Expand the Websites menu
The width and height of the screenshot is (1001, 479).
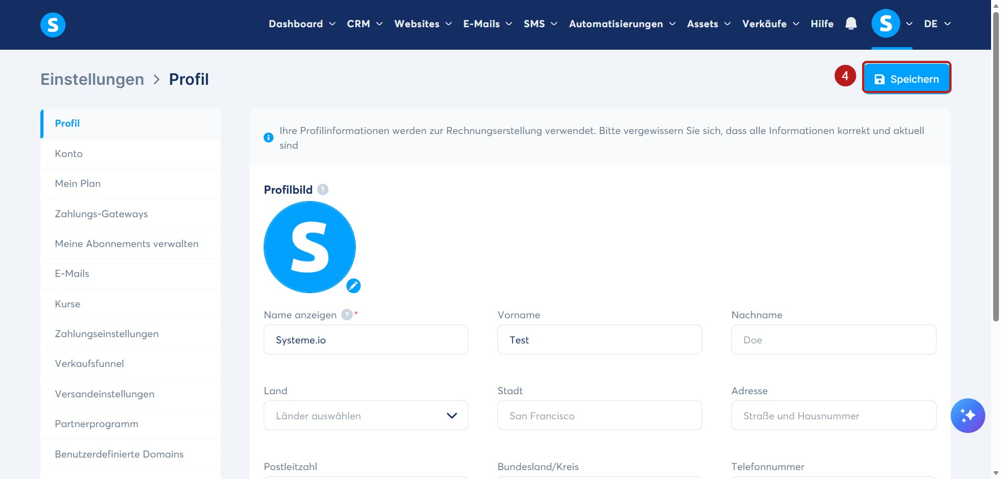point(423,24)
